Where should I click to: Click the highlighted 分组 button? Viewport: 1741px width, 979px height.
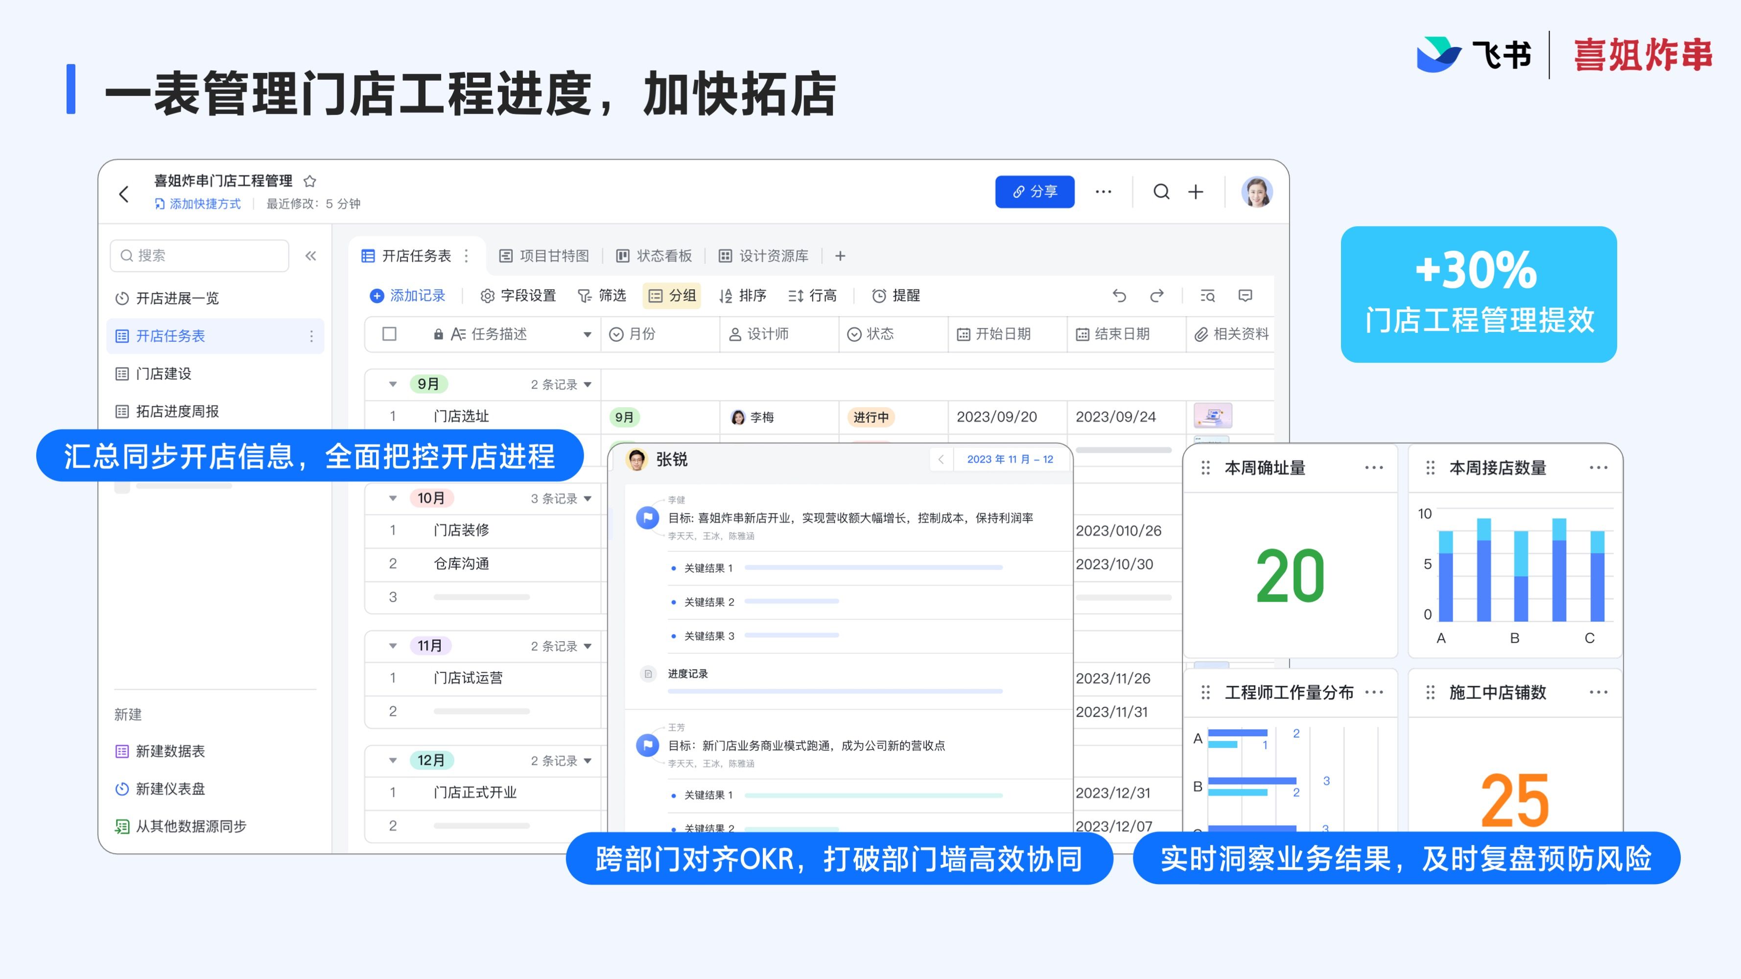[672, 295]
